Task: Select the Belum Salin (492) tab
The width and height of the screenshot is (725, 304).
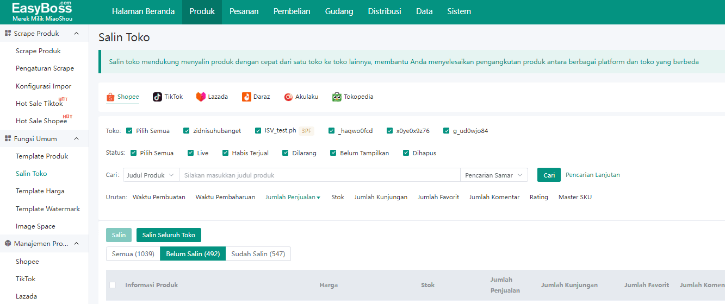Action: 193,254
